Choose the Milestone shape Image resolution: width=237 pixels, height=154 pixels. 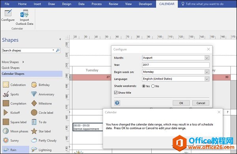34,103
